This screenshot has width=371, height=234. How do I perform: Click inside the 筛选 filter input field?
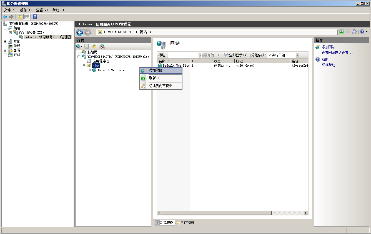click(x=183, y=55)
